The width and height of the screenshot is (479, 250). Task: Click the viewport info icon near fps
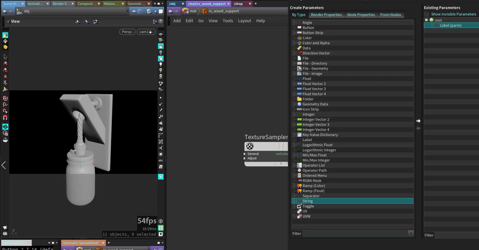(161, 221)
